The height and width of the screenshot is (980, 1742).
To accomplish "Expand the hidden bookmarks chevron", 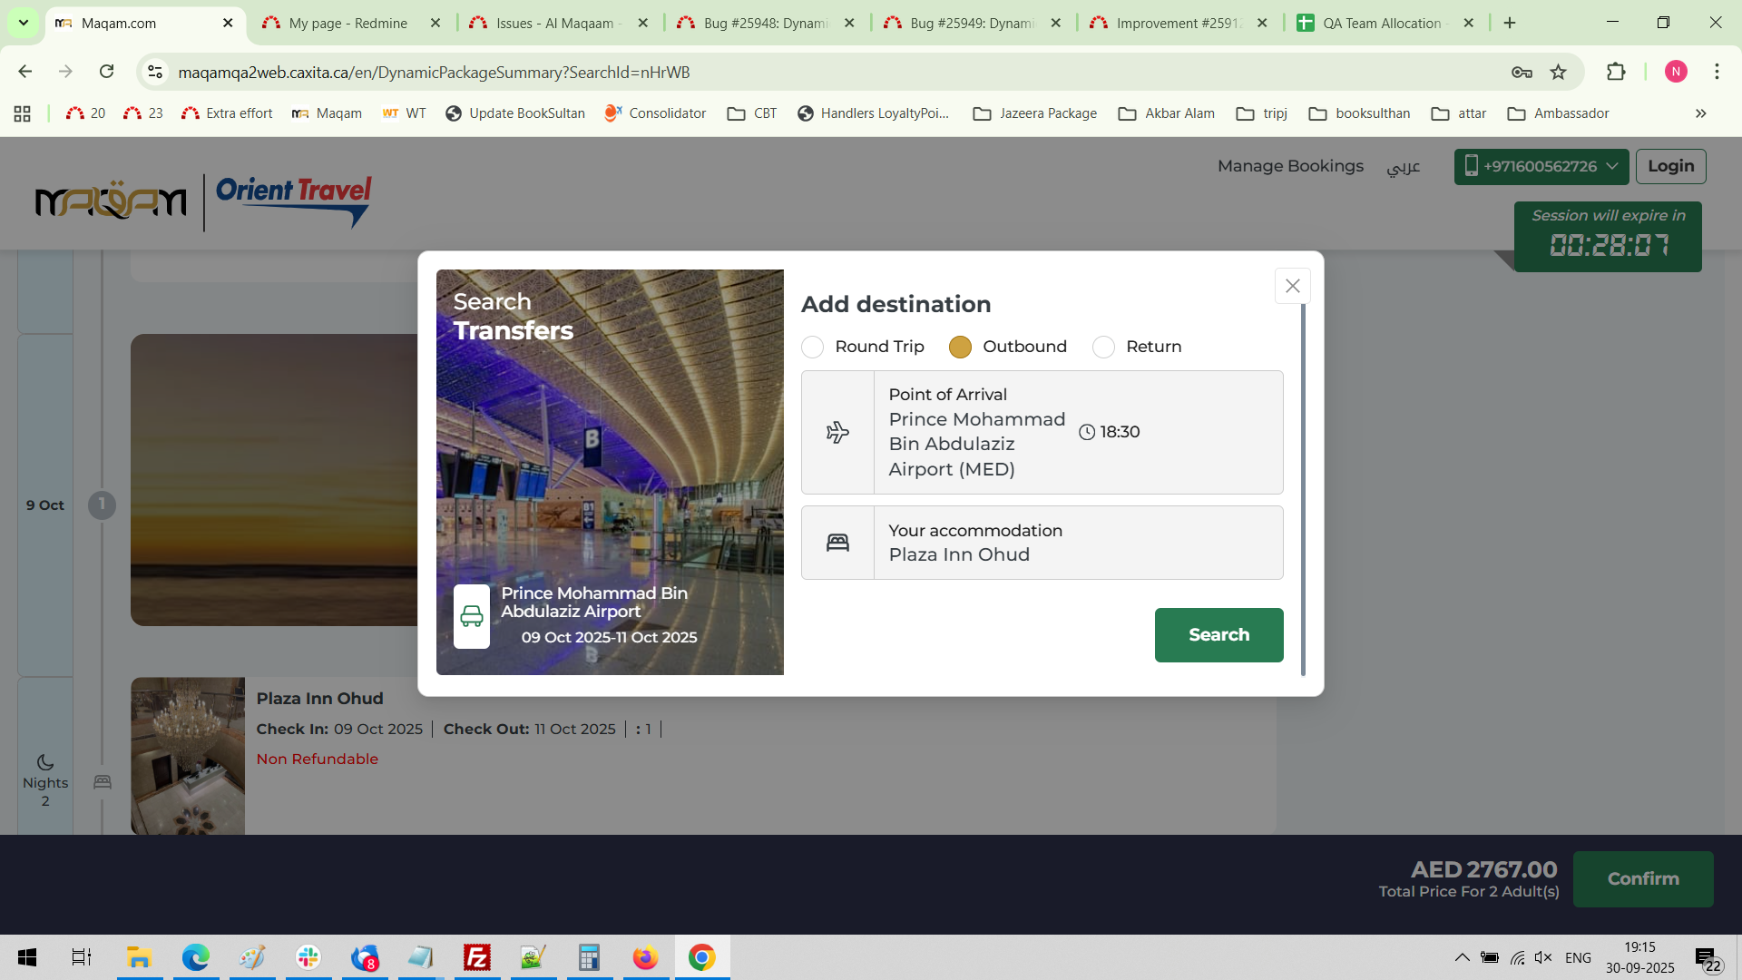I will point(1700,113).
